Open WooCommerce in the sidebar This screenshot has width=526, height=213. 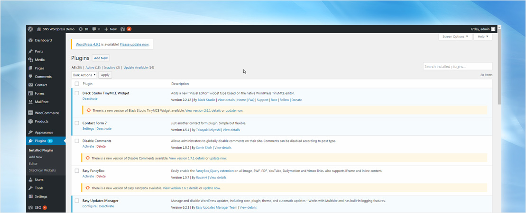point(46,113)
